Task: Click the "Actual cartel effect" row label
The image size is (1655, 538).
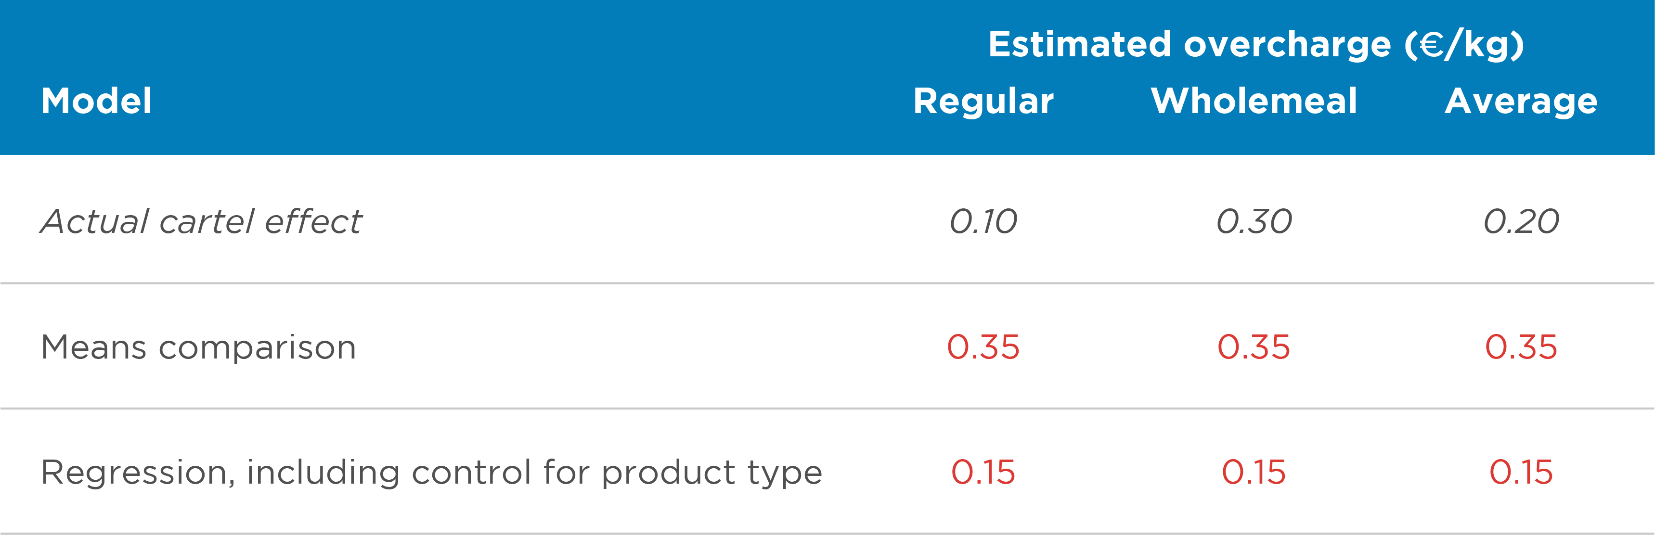Action: [201, 221]
